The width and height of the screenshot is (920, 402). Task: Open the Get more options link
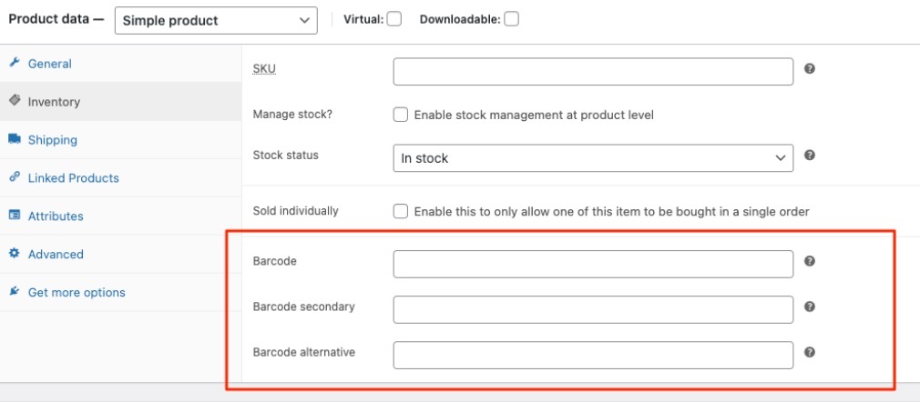tap(77, 293)
